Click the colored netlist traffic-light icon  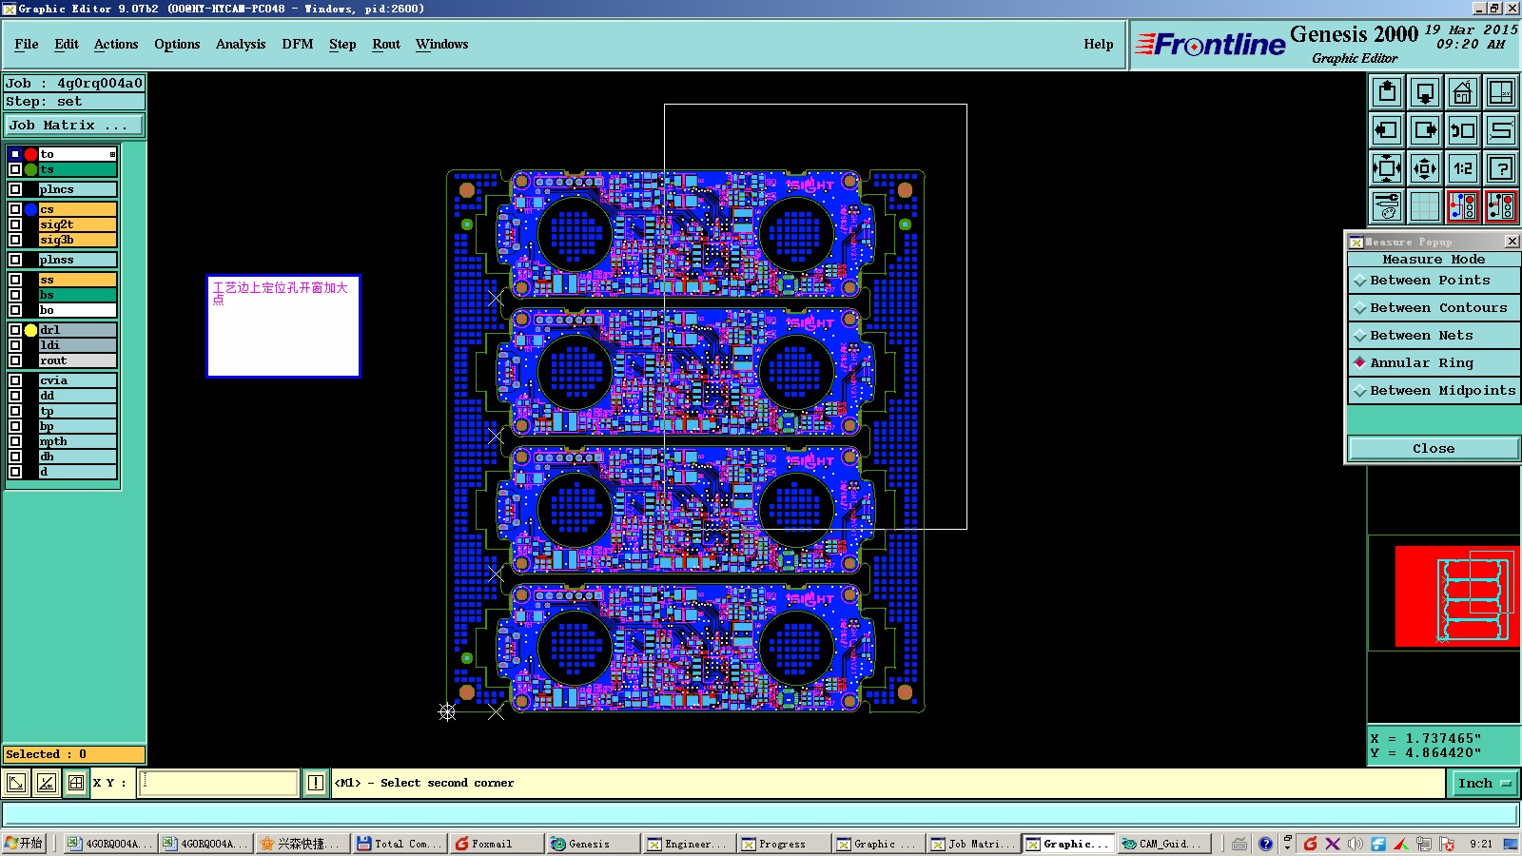pyautogui.click(x=1463, y=206)
